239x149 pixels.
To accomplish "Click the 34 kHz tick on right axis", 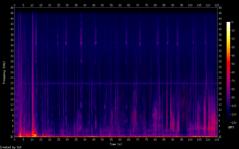I will 220,45.
